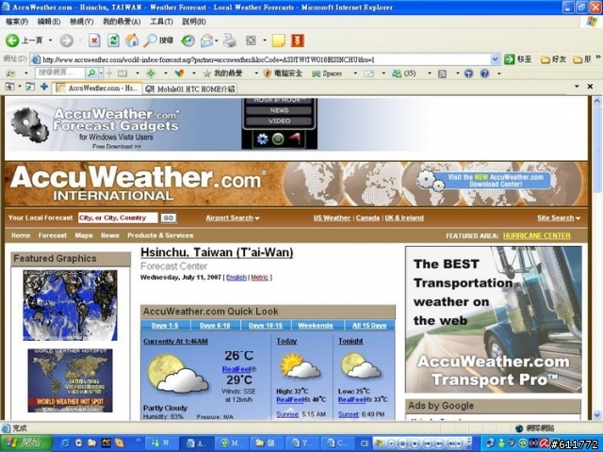Click the MSN butterfly icon in toolbar
Image resolution: width=603 pixels, height=452 pixels.
[179, 73]
